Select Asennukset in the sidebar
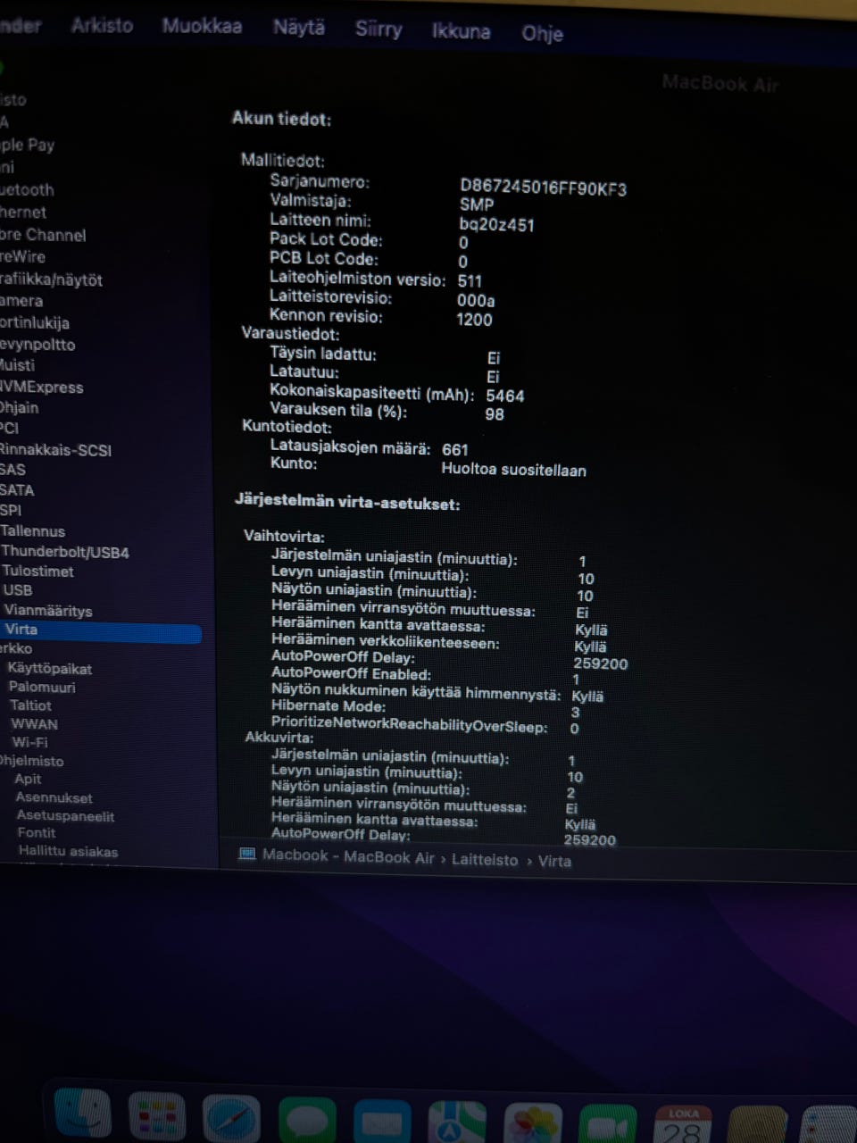This screenshot has height=1143, width=857. tap(54, 797)
